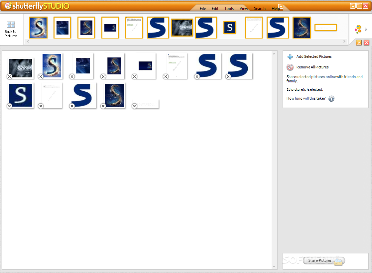372x273 pixels.
Task: Open the Search menu
Action: 260,9
